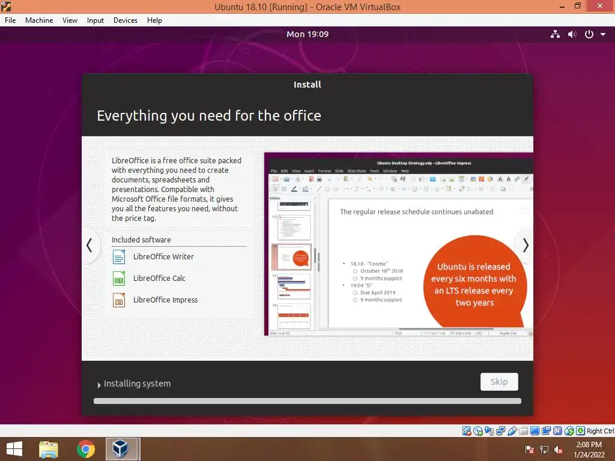Click the LibreOffice Impress slideshow screenshot

399,244
